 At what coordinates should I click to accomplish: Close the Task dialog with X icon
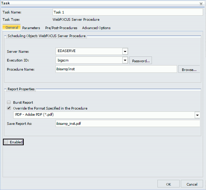point(201,4)
